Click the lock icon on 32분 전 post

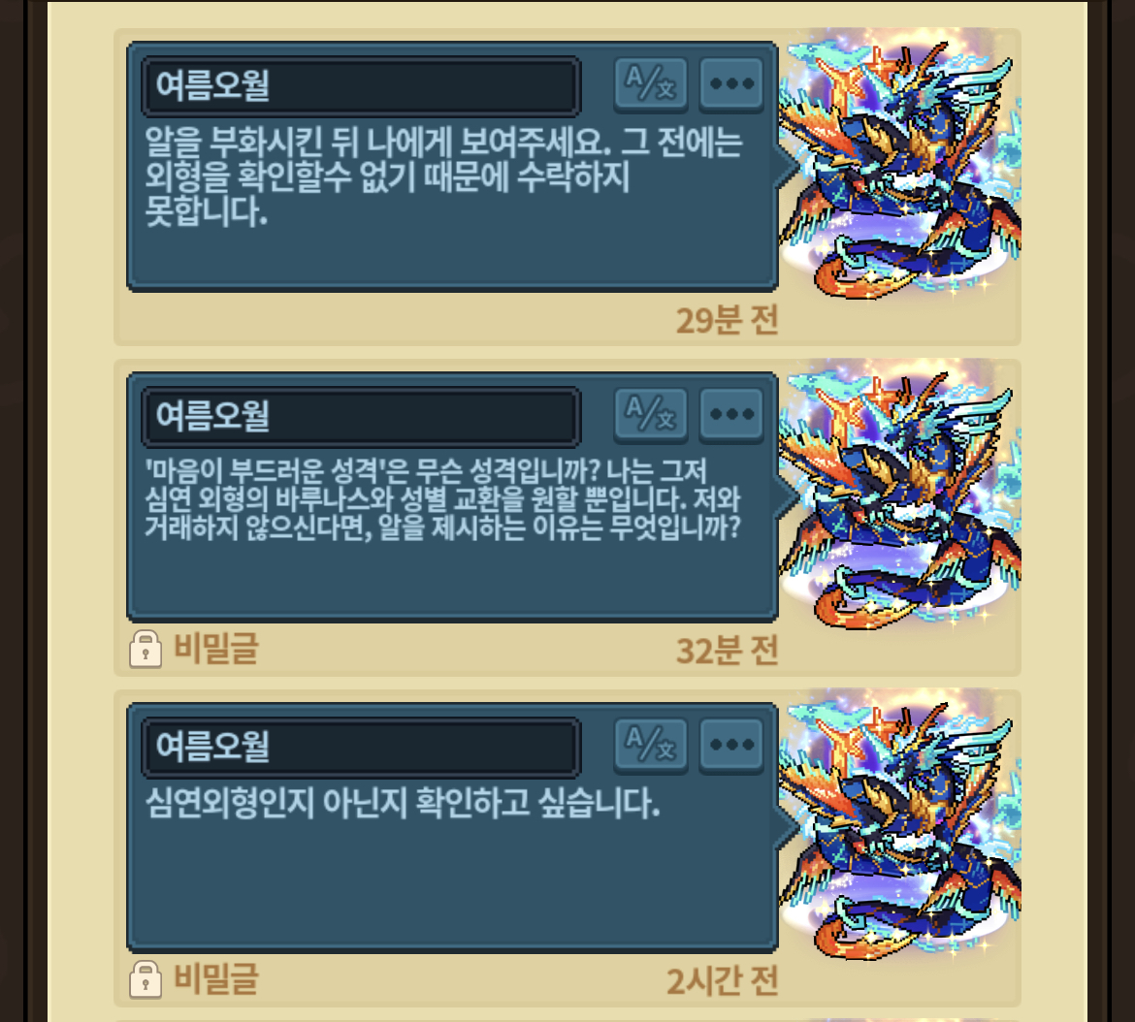click(146, 649)
